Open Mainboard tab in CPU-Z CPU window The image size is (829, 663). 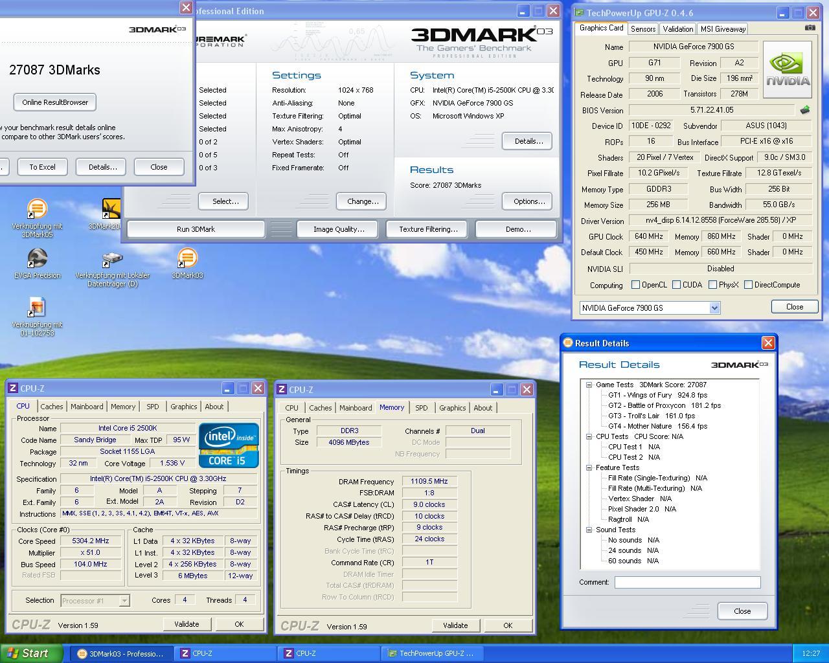(87, 407)
